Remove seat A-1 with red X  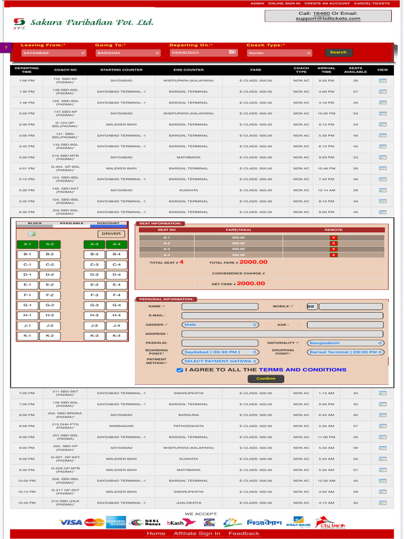(333, 237)
